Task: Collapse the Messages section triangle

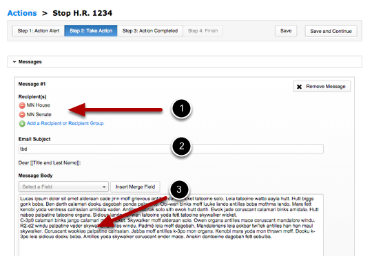Action: (14, 62)
